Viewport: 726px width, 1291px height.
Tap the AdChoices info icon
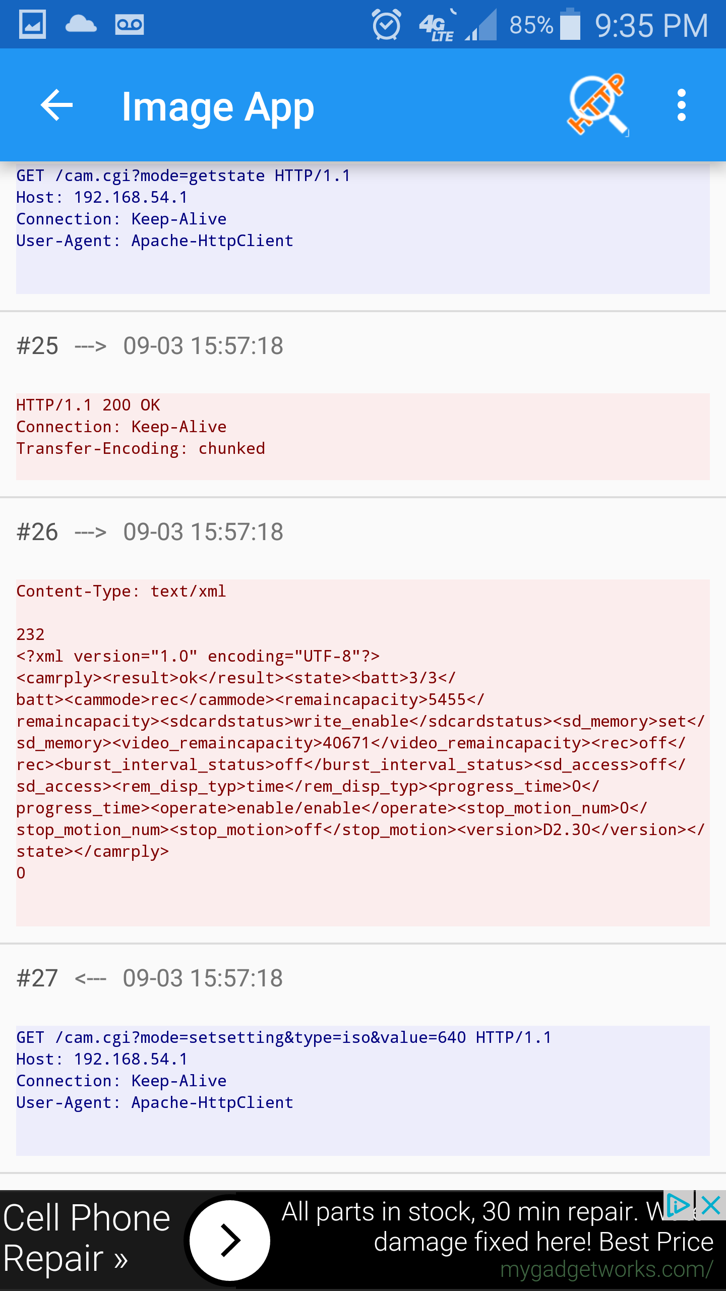point(678,1206)
